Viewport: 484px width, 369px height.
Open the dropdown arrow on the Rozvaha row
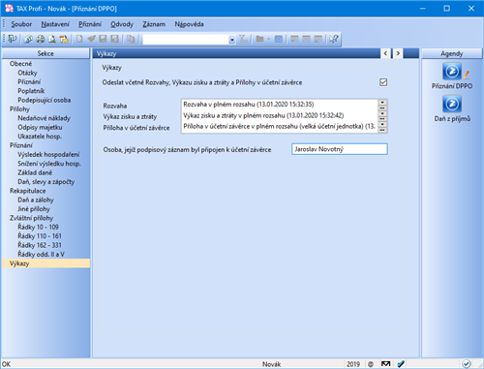[382, 103]
